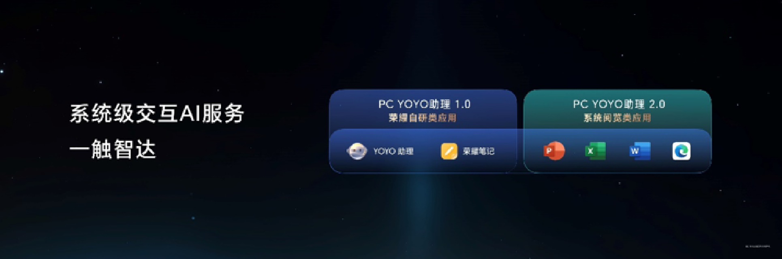Image resolution: width=782 pixels, height=259 pixels.
Task: Click the tiny watermark text bottom right
Action: [757, 246]
